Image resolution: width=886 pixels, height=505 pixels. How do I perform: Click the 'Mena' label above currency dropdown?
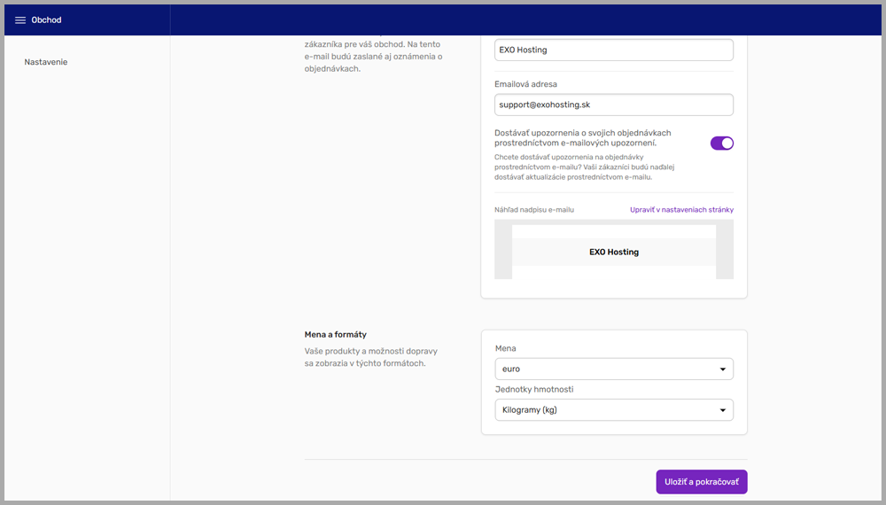point(505,349)
